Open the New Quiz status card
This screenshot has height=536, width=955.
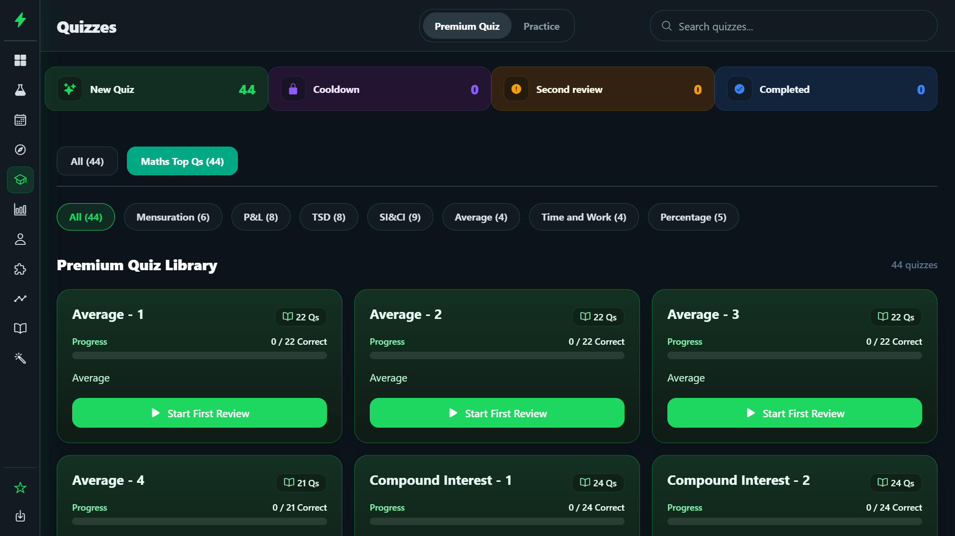[x=156, y=89]
